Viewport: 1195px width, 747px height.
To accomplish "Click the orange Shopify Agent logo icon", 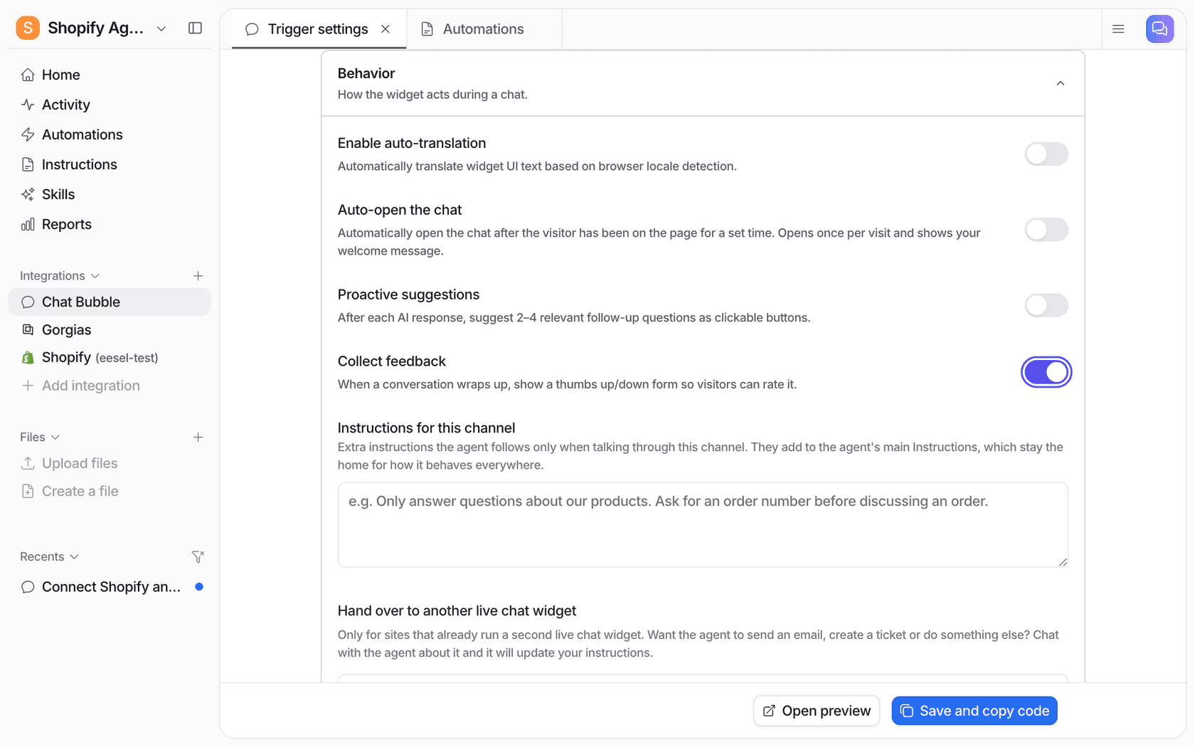I will point(28,28).
